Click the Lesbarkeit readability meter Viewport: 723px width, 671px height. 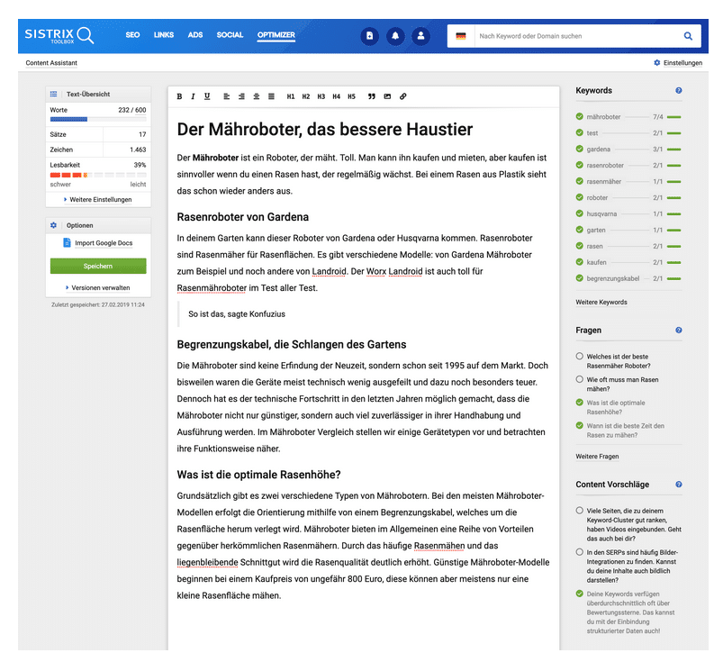tap(98, 175)
